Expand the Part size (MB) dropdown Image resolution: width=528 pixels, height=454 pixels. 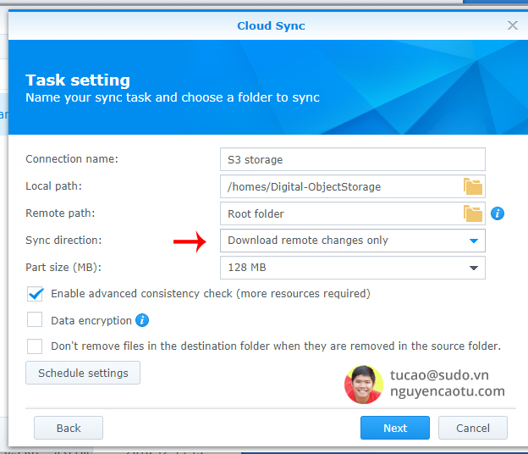pos(352,268)
